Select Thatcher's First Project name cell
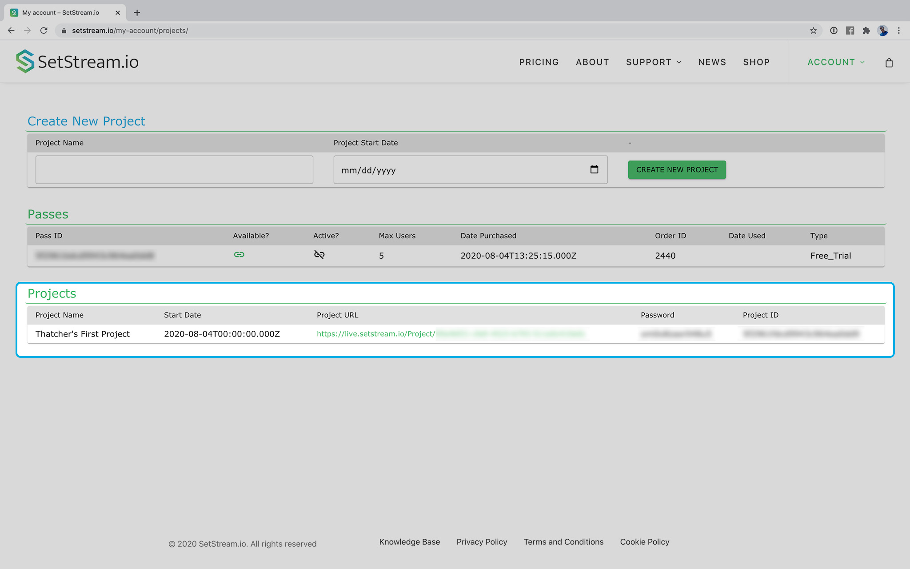 click(x=83, y=334)
